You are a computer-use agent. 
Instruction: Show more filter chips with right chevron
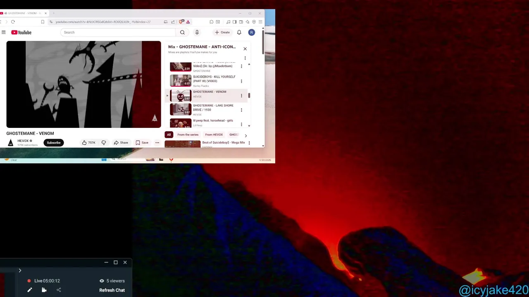245,135
